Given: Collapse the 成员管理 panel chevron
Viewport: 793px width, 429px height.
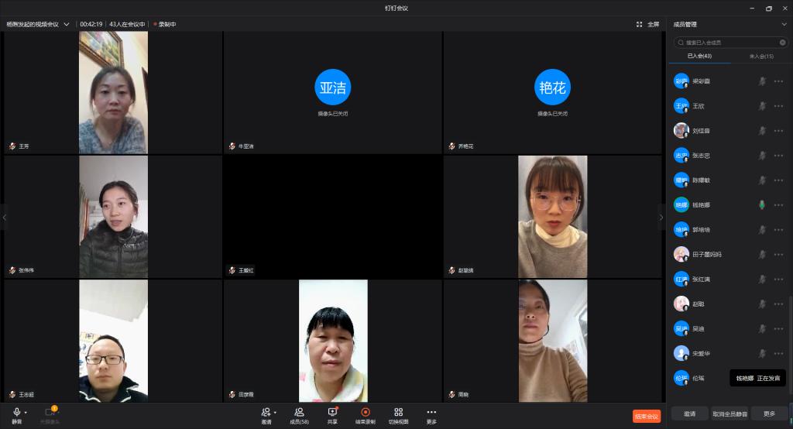Looking at the screenshot, I should click(784, 24).
